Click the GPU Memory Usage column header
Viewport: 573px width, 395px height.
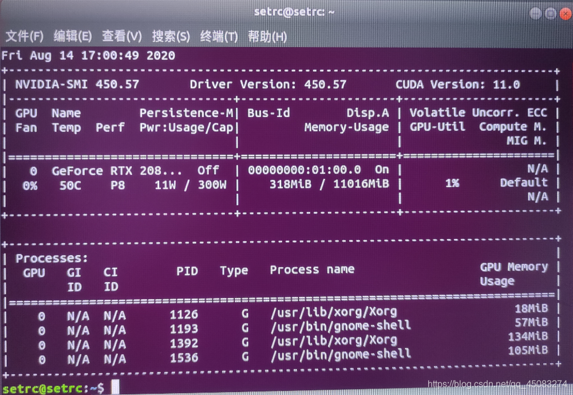[514, 273]
